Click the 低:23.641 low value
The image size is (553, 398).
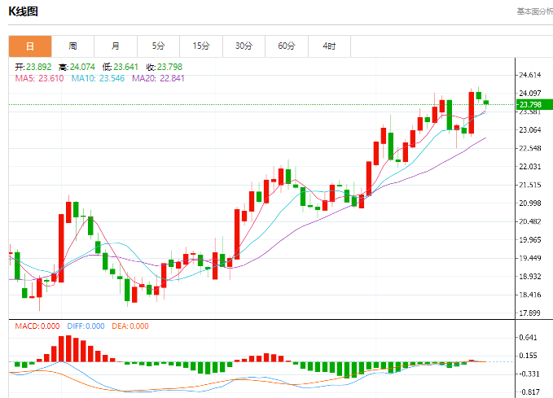pos(121,67)
